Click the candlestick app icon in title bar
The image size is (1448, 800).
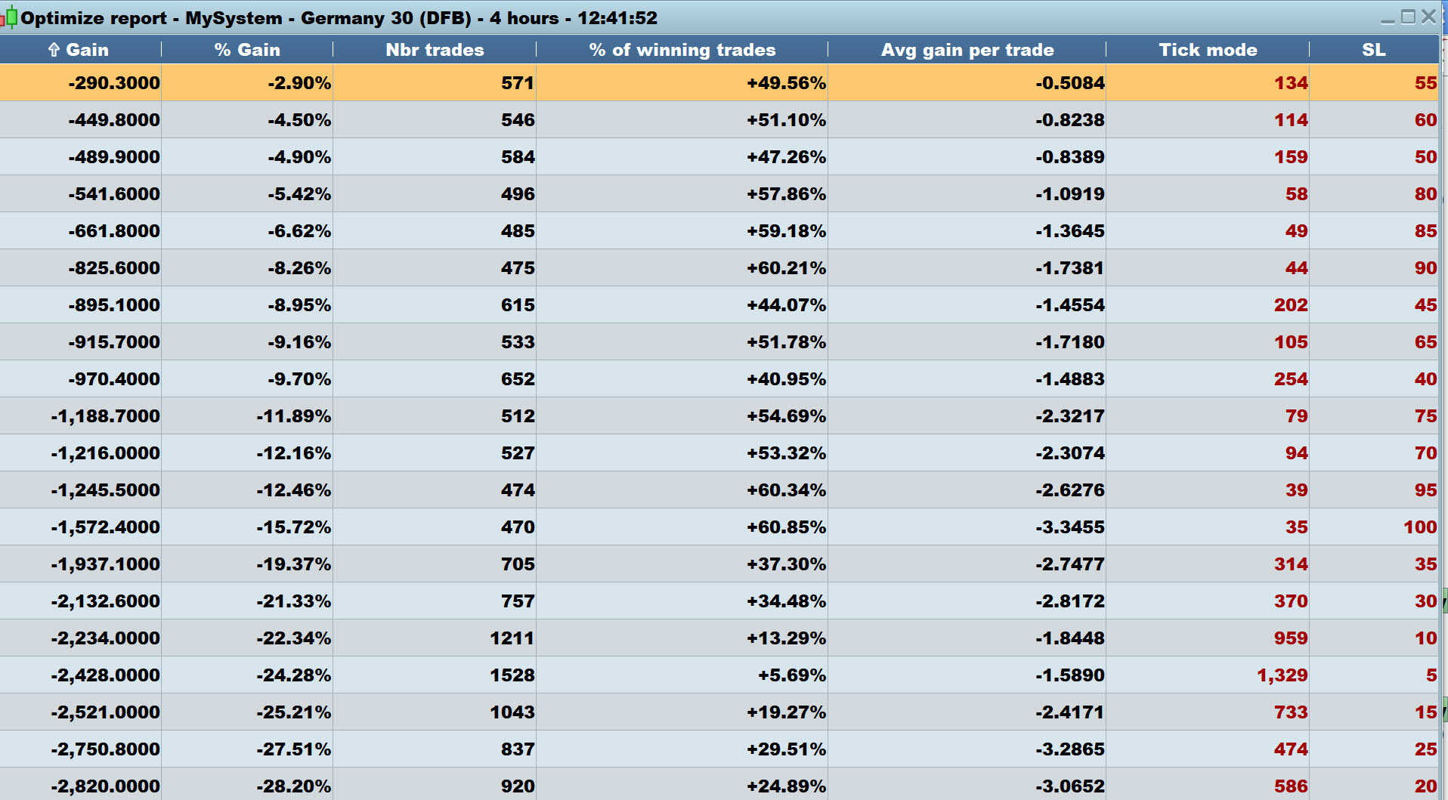pyautogui.click(x=9, y=17)
